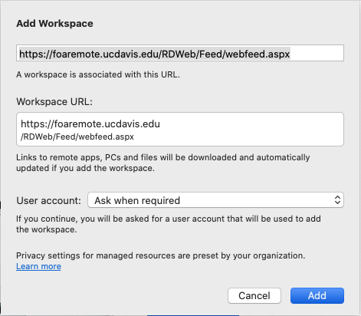
Task: Open the Learn more privacy link
Action: [x=38, y=266]
